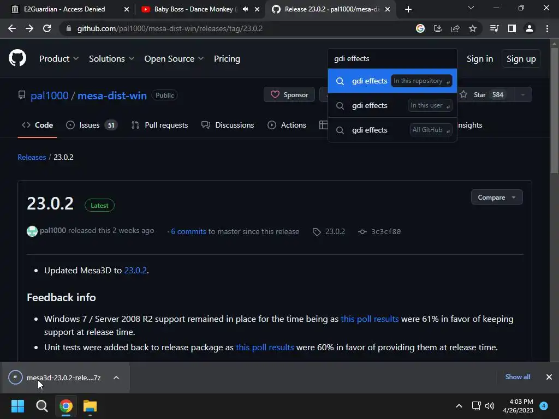Open Windows taskbar search
Screen dimensions: 559x419
(x=41, y=406)
